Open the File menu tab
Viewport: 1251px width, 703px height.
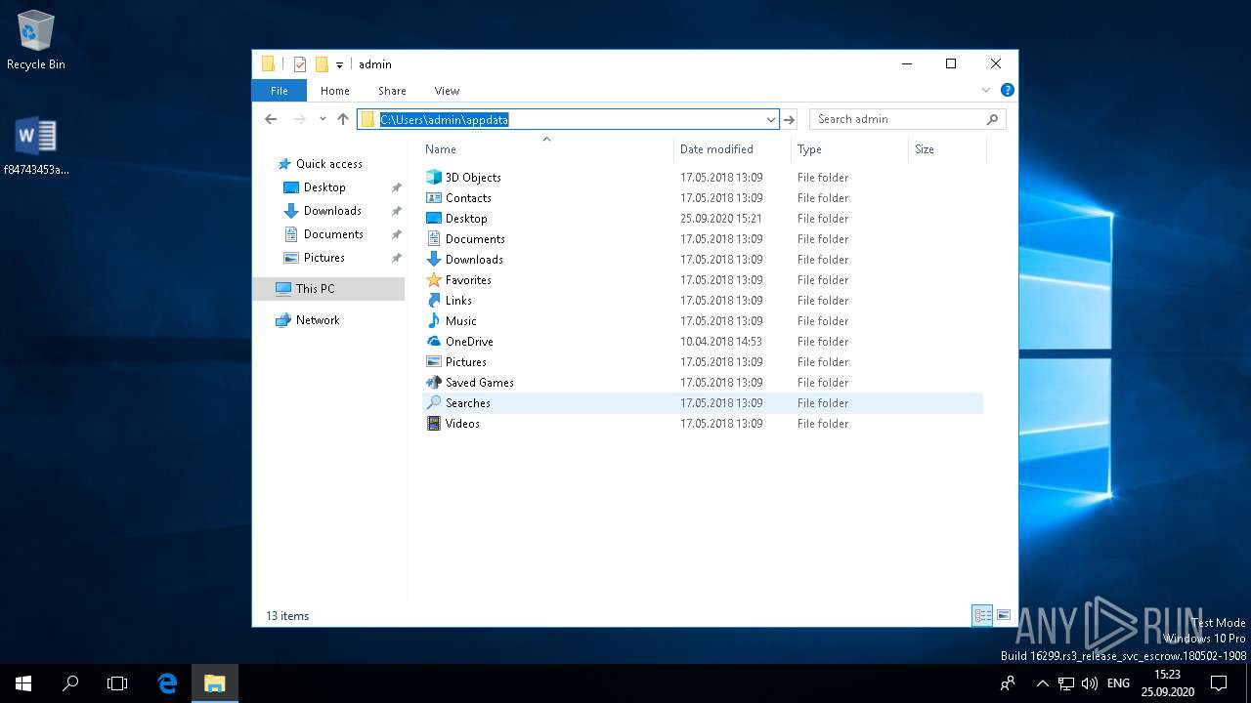click(x=280, y=91)
